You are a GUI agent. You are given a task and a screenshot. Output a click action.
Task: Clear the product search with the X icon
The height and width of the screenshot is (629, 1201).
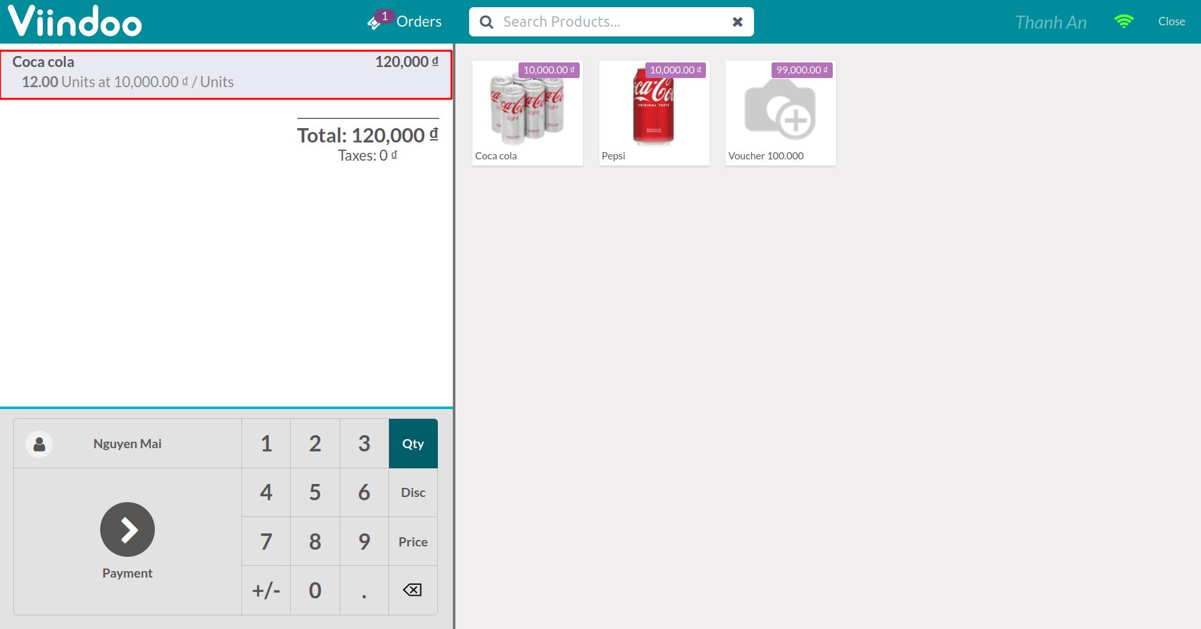click(x=737, y=22)
